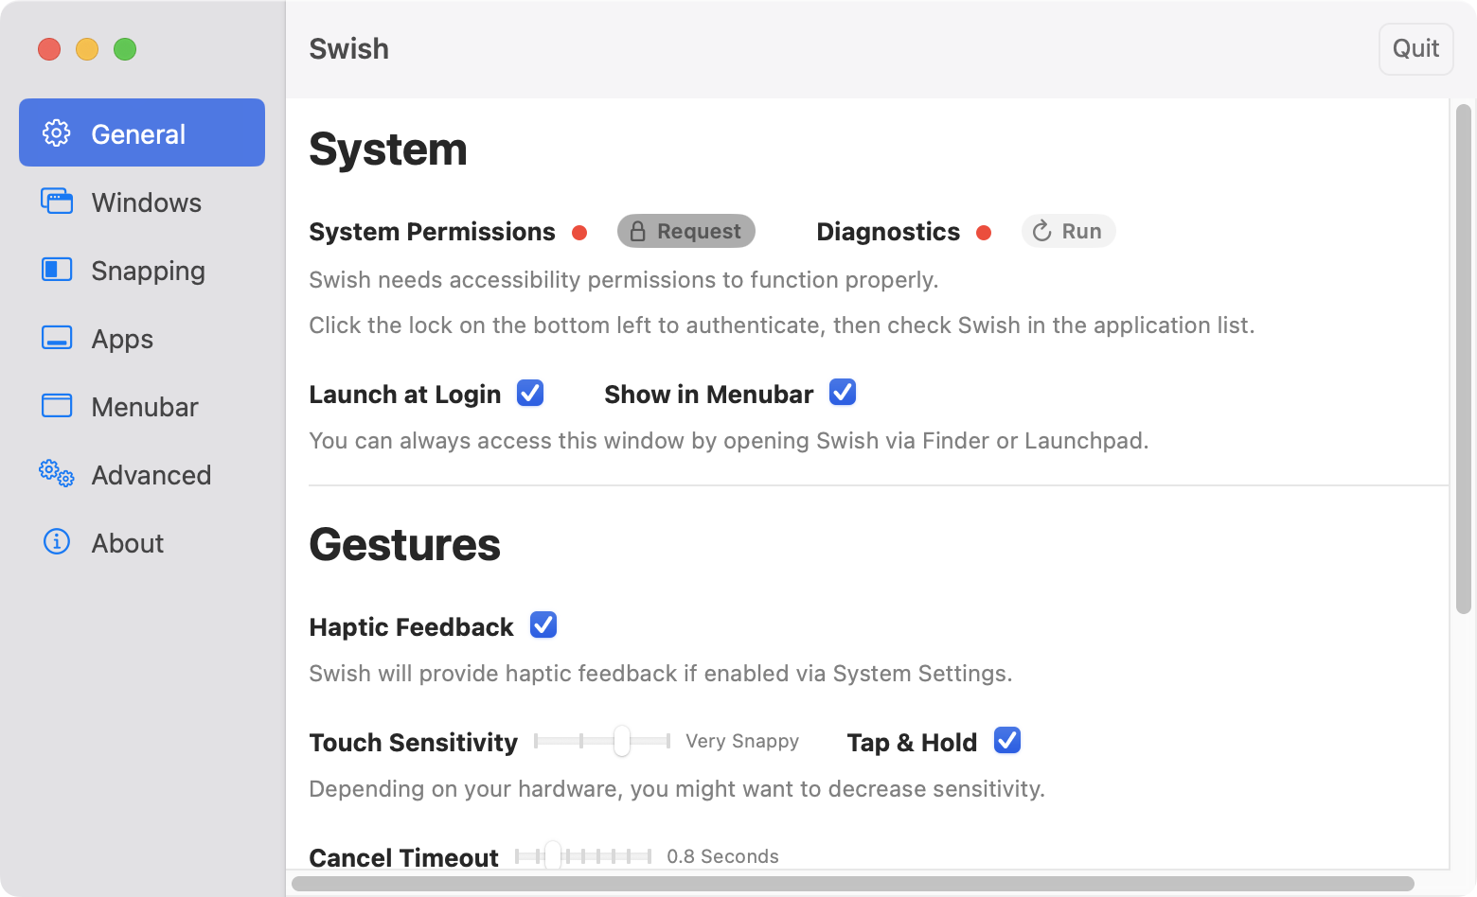The image size is (1477, 897).
Task: Click the About info icon
Action: [57, 542]
